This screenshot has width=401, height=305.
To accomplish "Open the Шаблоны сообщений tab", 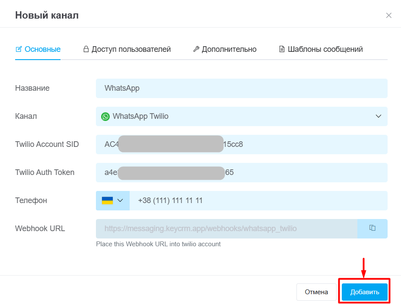I will coord(321,49).
